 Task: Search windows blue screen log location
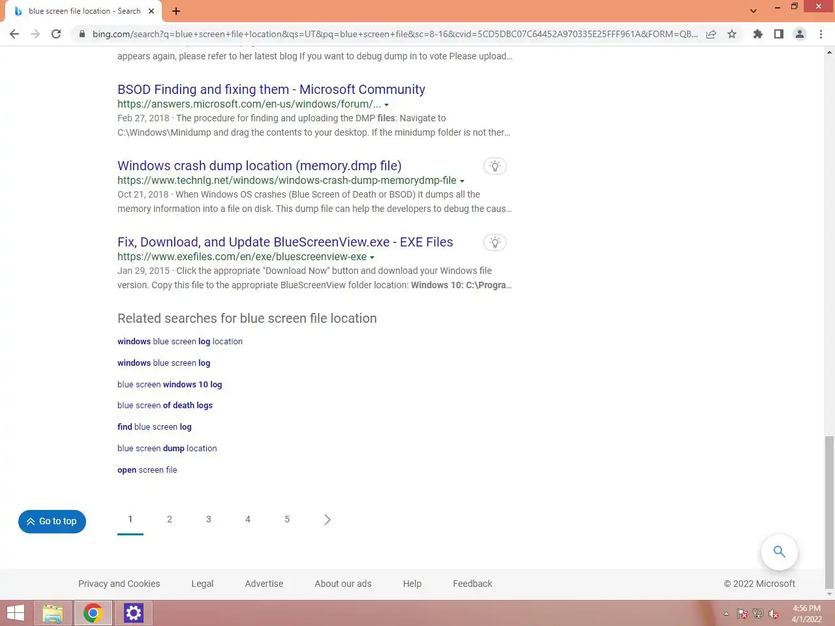pos(180,341)
